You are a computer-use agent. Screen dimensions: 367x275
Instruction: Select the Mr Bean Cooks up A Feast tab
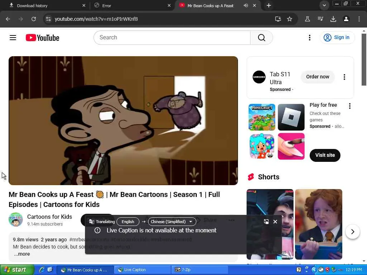tap(211, 6)
